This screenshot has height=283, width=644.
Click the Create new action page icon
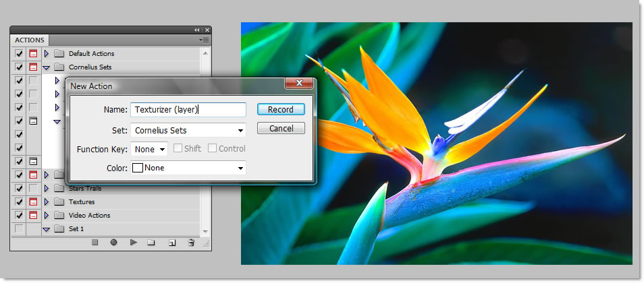click(172, 243)
